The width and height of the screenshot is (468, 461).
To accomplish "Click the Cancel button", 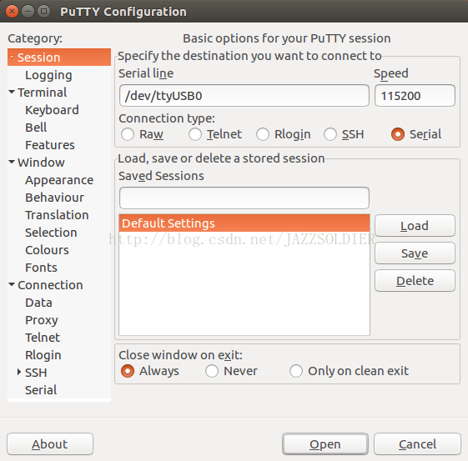I will click(x=417, y=444).
